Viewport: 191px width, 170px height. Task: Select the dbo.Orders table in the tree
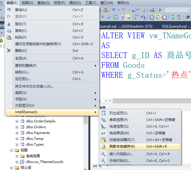tap(36, 127)
